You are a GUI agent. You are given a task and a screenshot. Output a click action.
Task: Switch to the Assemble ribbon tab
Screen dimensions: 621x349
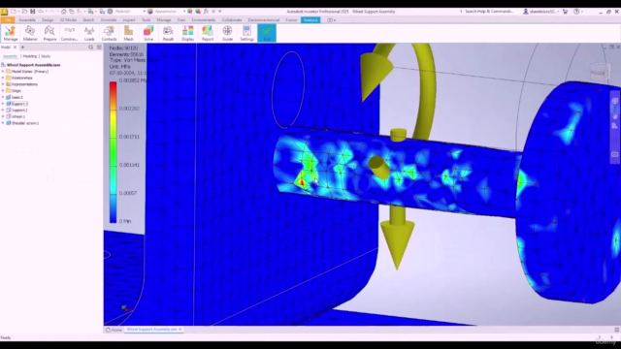27,19
